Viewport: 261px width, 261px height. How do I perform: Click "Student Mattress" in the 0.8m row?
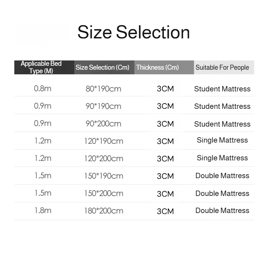(222, 89)
